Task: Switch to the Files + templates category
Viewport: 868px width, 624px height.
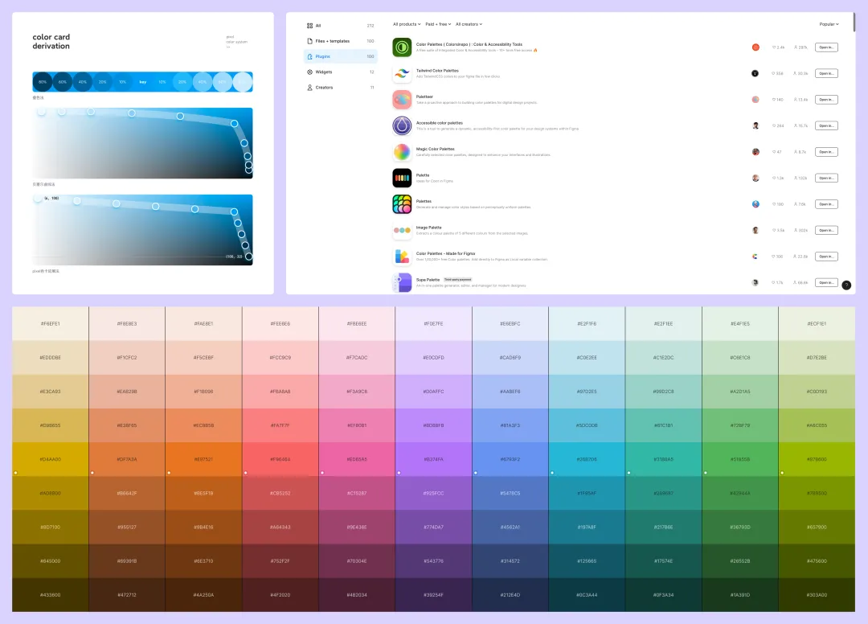Action: 332,41
